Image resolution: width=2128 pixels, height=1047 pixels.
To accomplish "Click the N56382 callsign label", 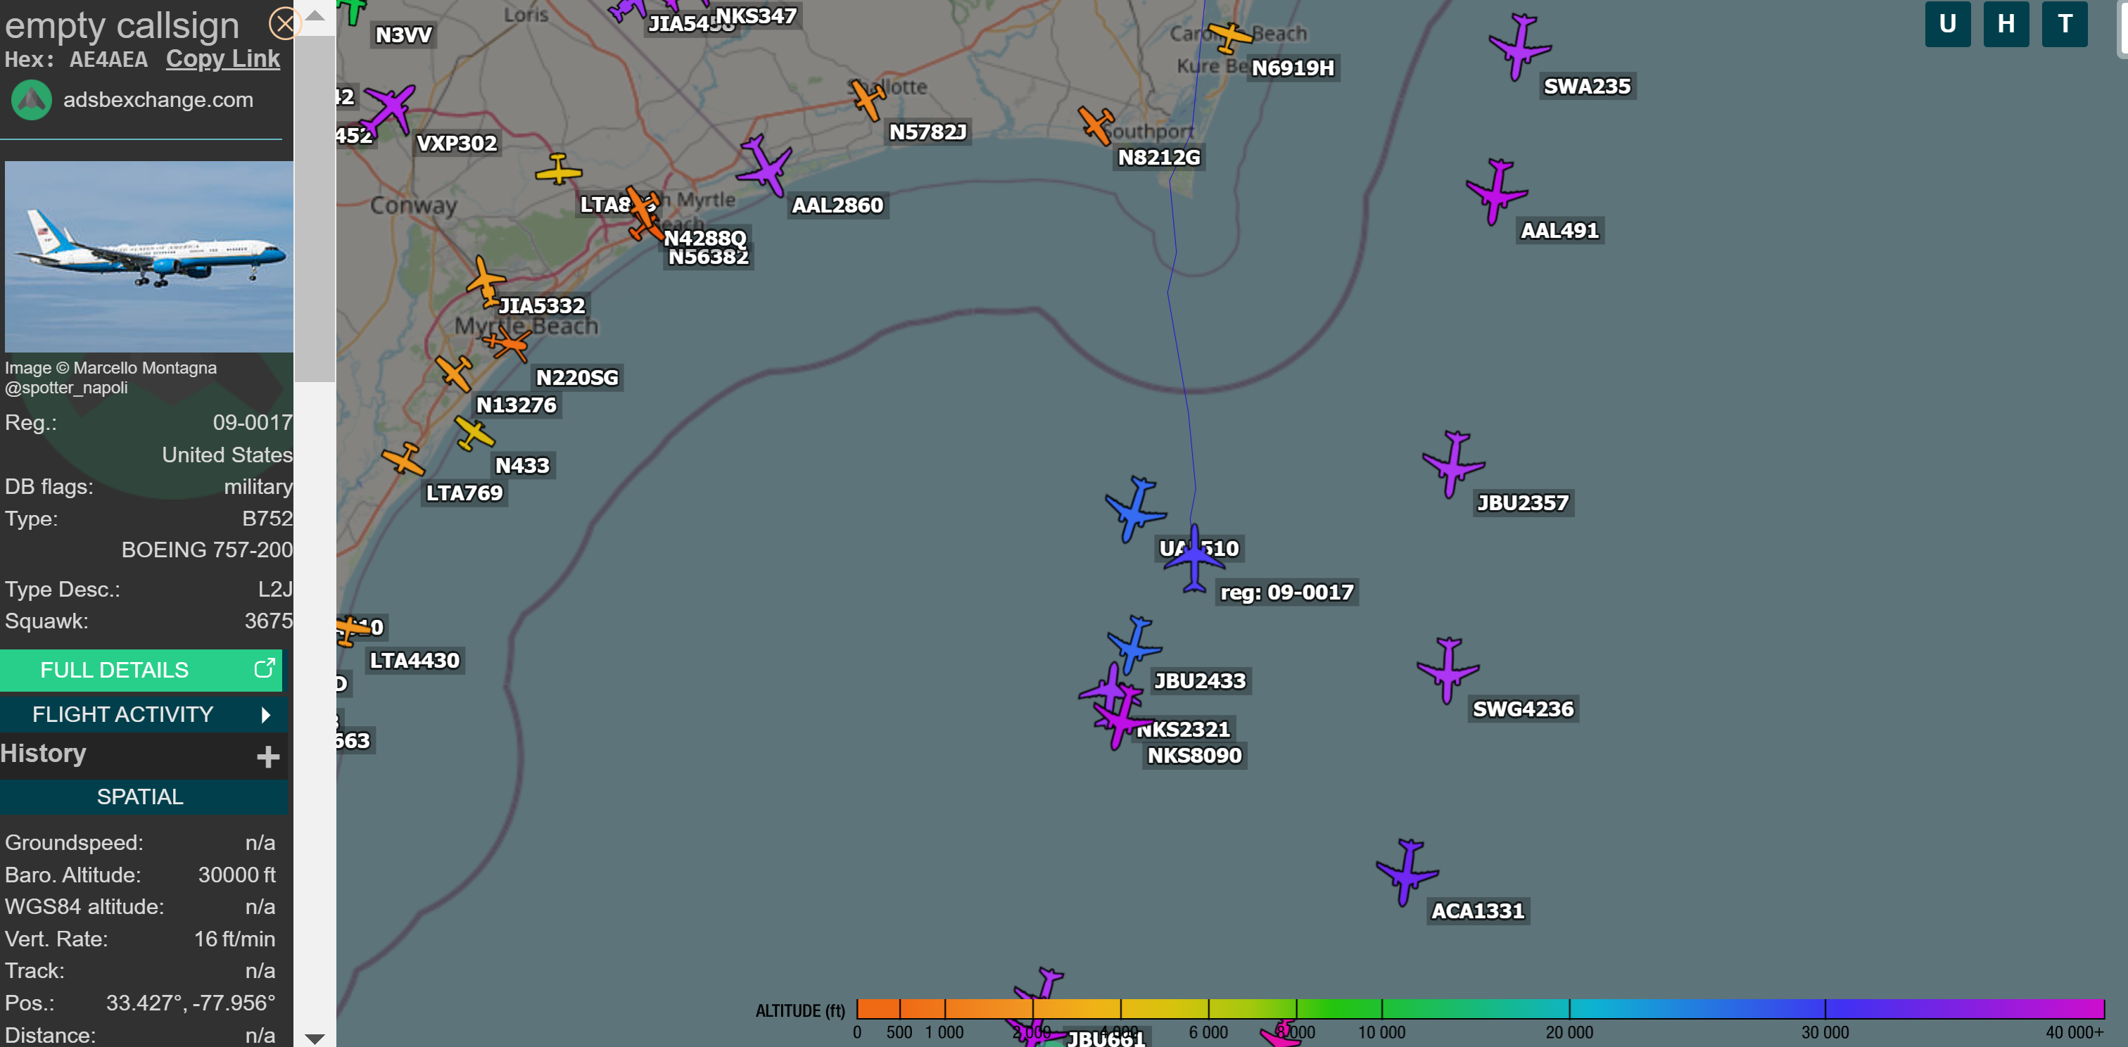I will coord(708,258).
